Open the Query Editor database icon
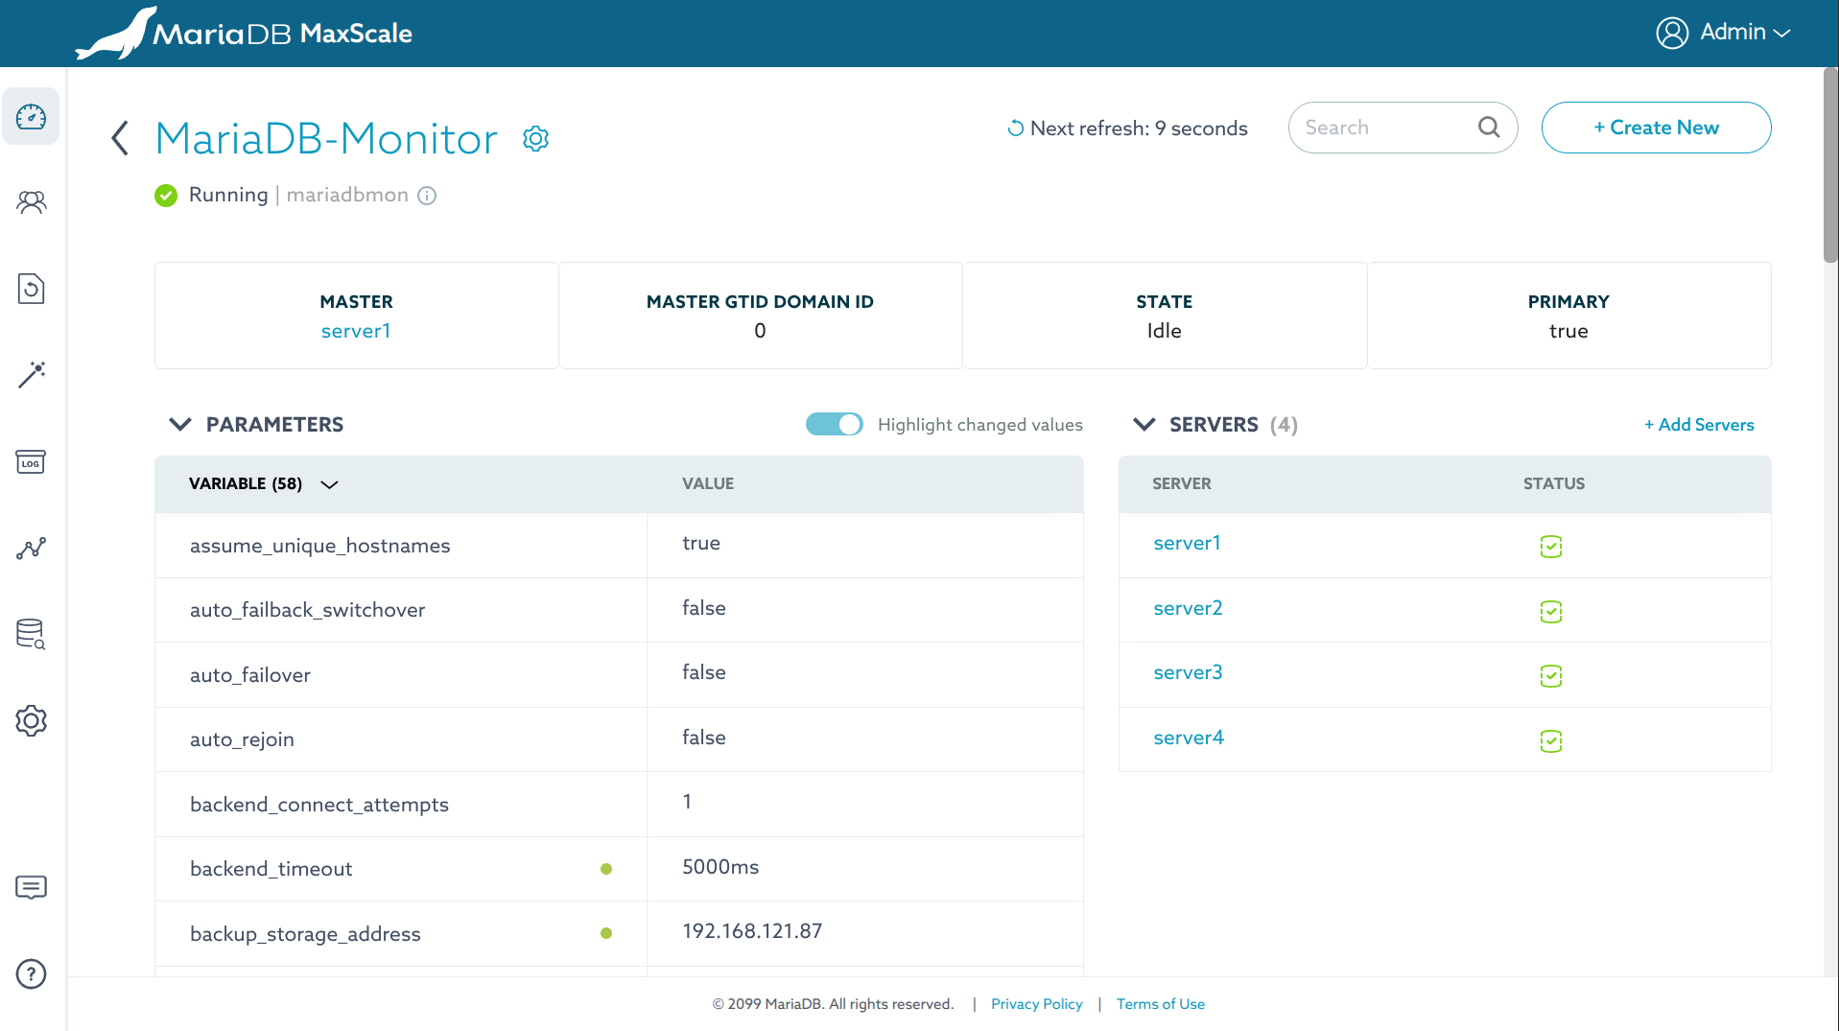 [31, 634]
